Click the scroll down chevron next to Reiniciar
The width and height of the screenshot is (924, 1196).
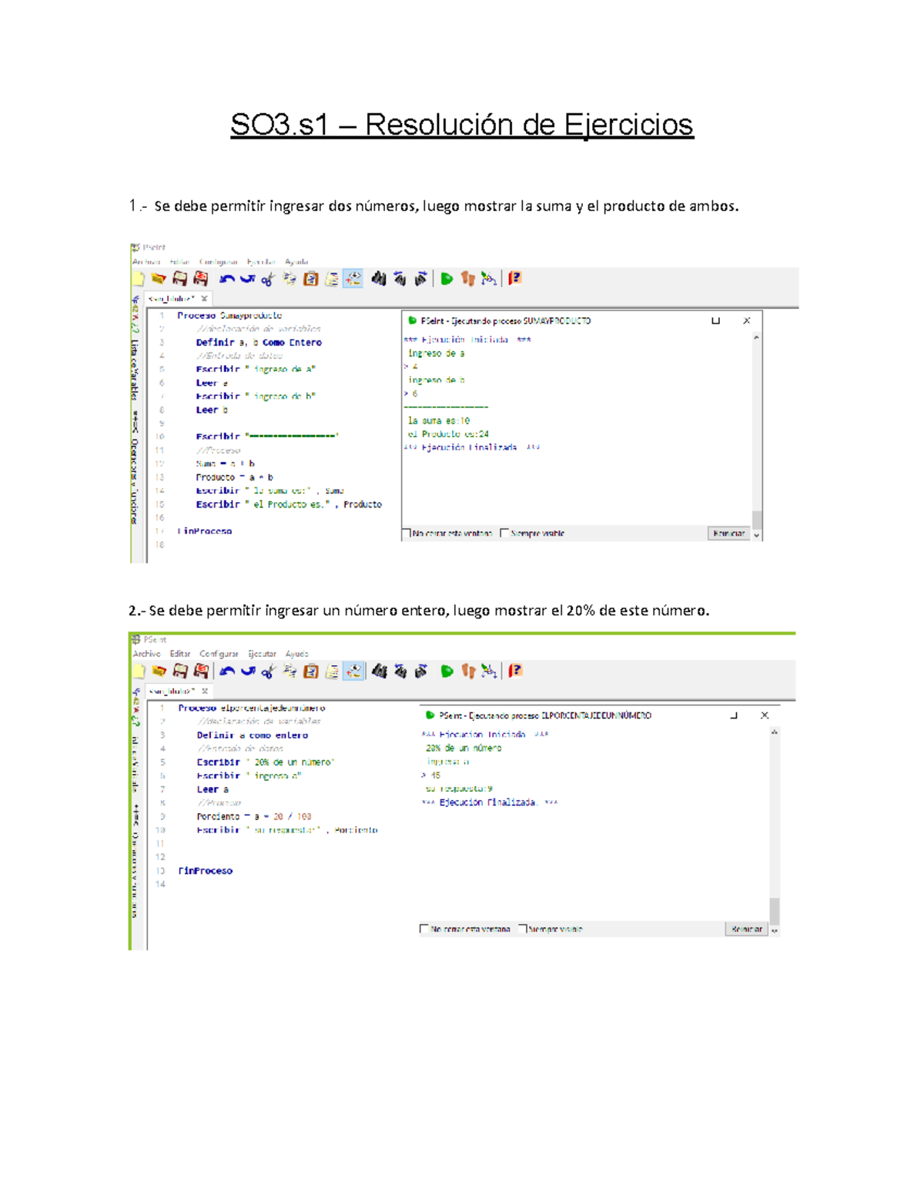click(x=756, y=533)
